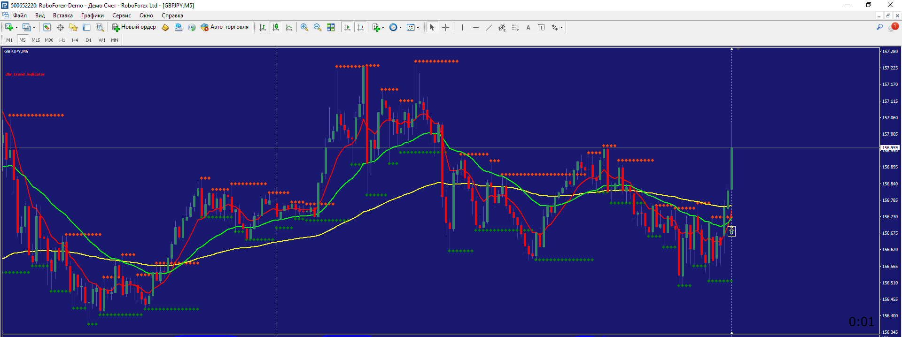Screen dimensions: 902x337
Task: Open the Navigator folder-star icon
Action: point(73,27)
